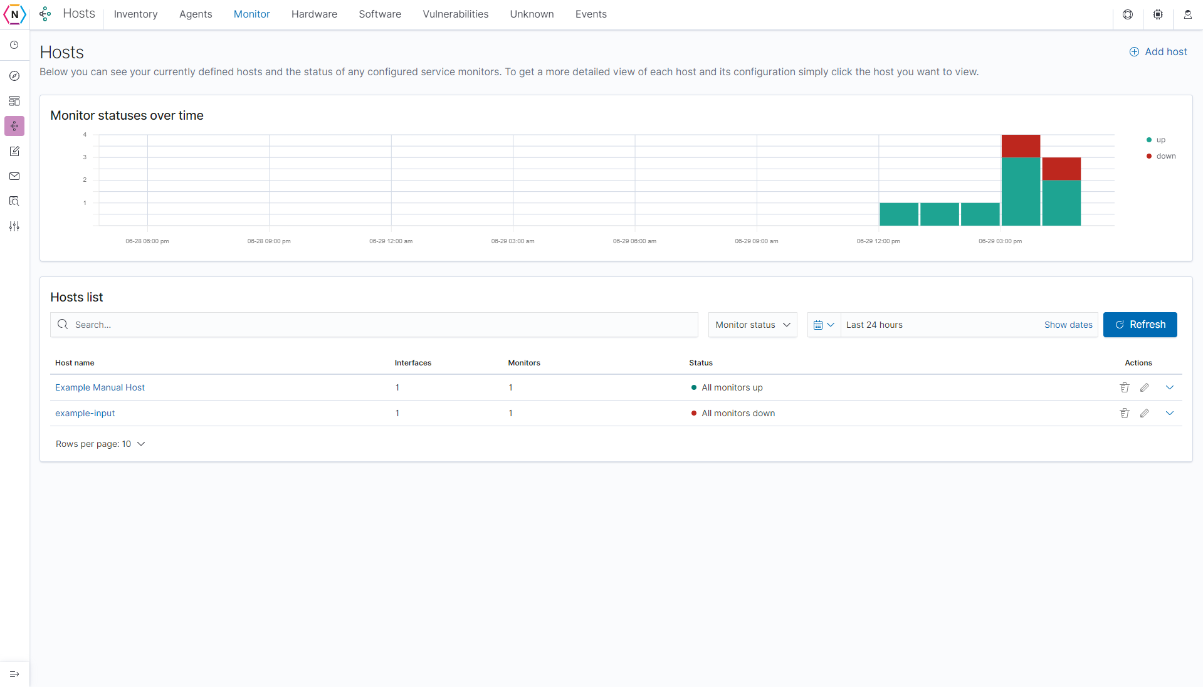Image resolution: width=1203 pixels, height=687 pixels.
Task: Open the user profile icon in header
Action: pos(1188,14)
